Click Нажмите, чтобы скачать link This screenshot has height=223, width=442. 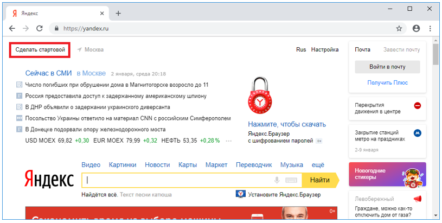point(287,124)
